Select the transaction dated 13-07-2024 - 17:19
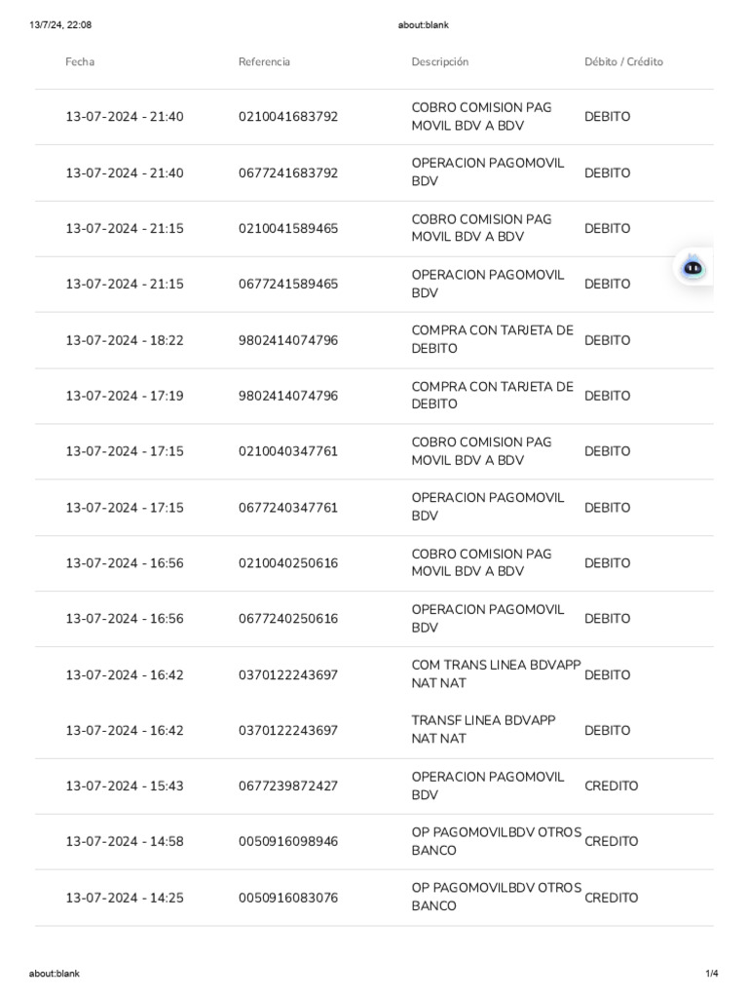Image resolution: width=748 pixels, height=998 pixels. tap(125, 397)
